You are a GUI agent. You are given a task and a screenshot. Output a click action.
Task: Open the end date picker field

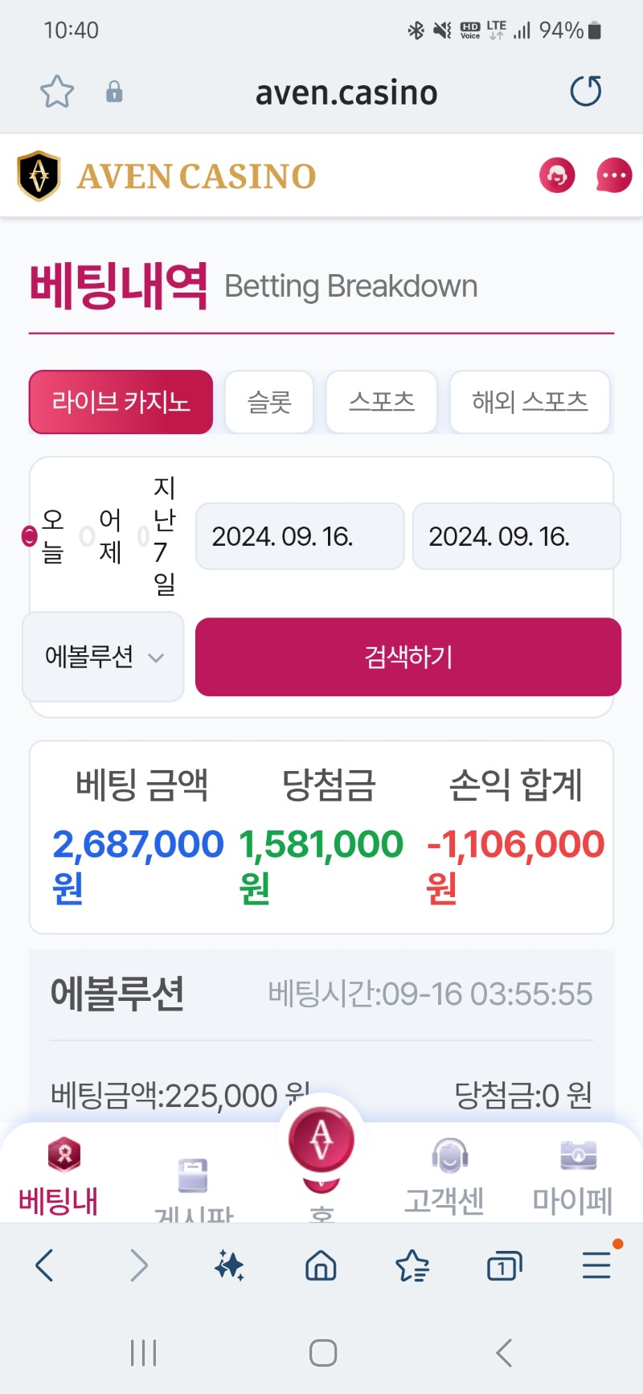[x=517, y=536]
